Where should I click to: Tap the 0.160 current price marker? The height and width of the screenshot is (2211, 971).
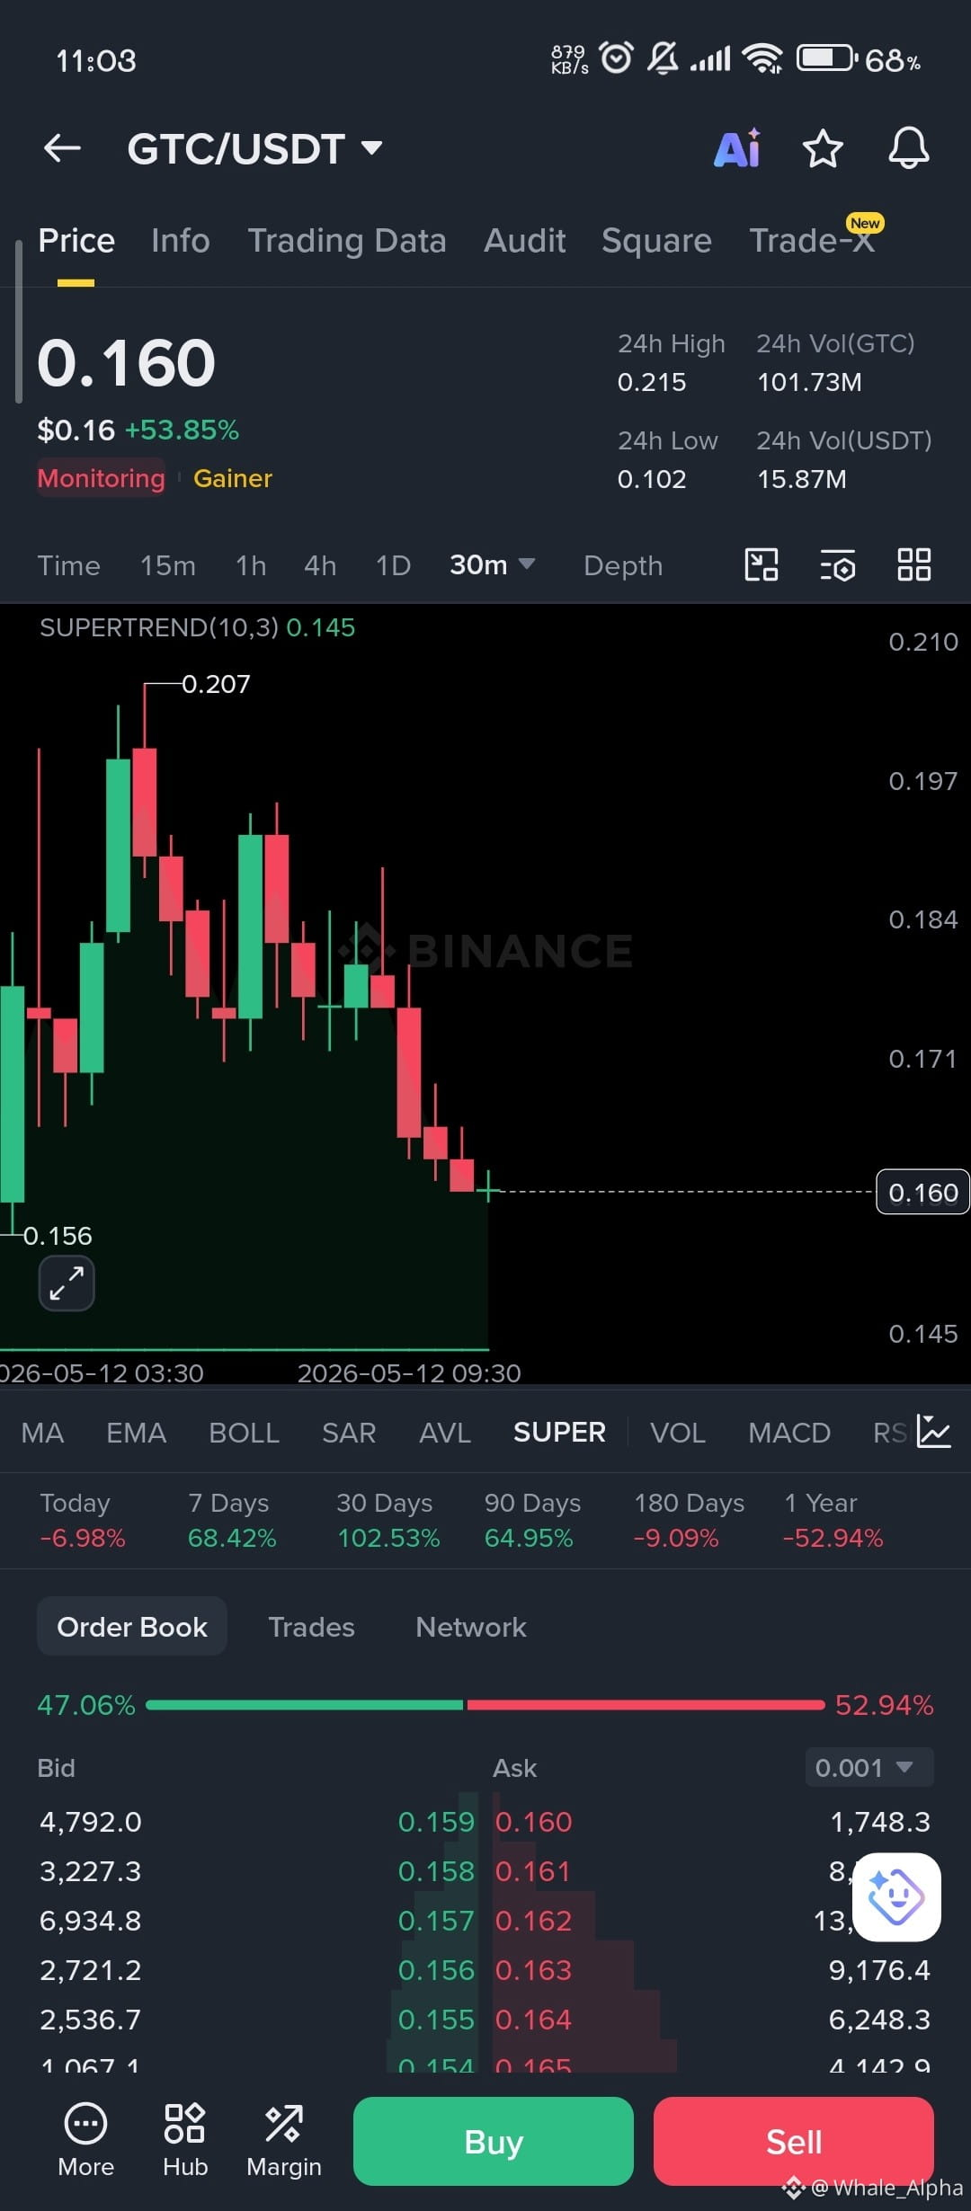(x=922, y=1192)
